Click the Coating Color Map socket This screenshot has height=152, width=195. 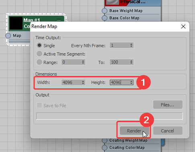click(105, 148)
